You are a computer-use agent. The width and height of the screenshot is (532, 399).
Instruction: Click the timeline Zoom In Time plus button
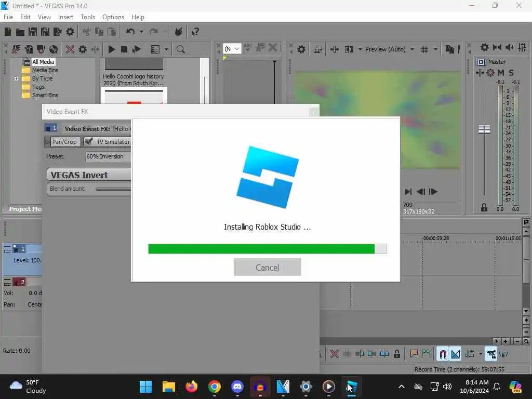[x=505, y=341]
